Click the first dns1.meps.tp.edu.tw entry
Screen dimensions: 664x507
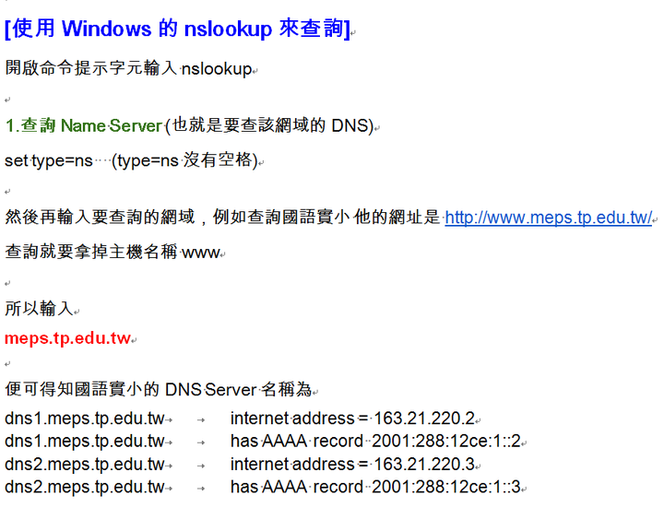(x=84, y=419)
